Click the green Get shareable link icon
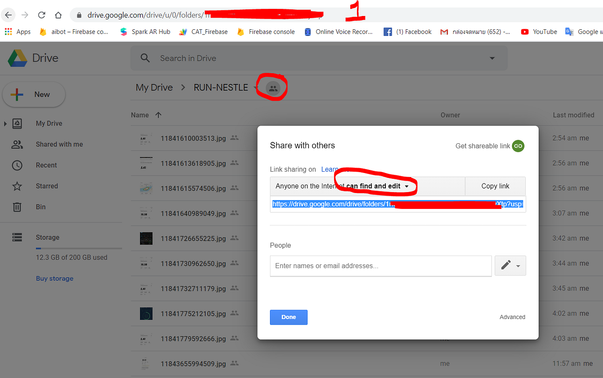Image resolution: width=603 pixels, height=378 pixels. click(x=518, y=146)
